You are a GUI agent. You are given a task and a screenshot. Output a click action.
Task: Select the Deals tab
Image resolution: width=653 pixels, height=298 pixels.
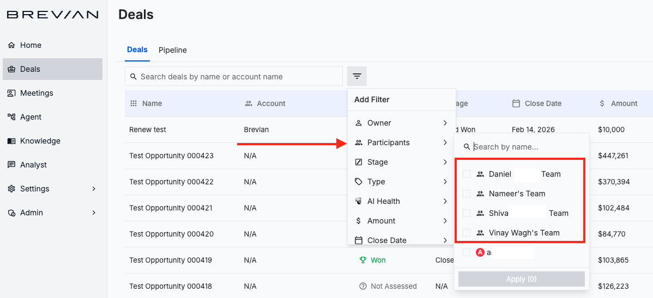(137, 50)
